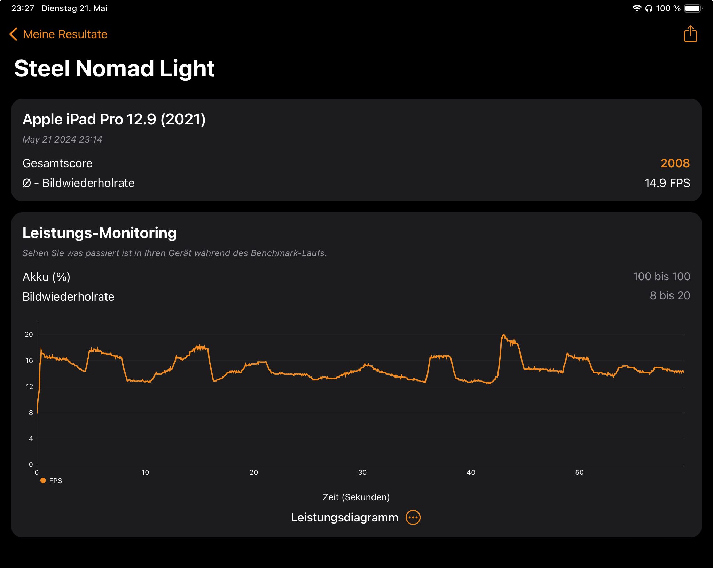Tap the Gesamtscore value 2008
This screenshot has height=568, width=713.
675,163
